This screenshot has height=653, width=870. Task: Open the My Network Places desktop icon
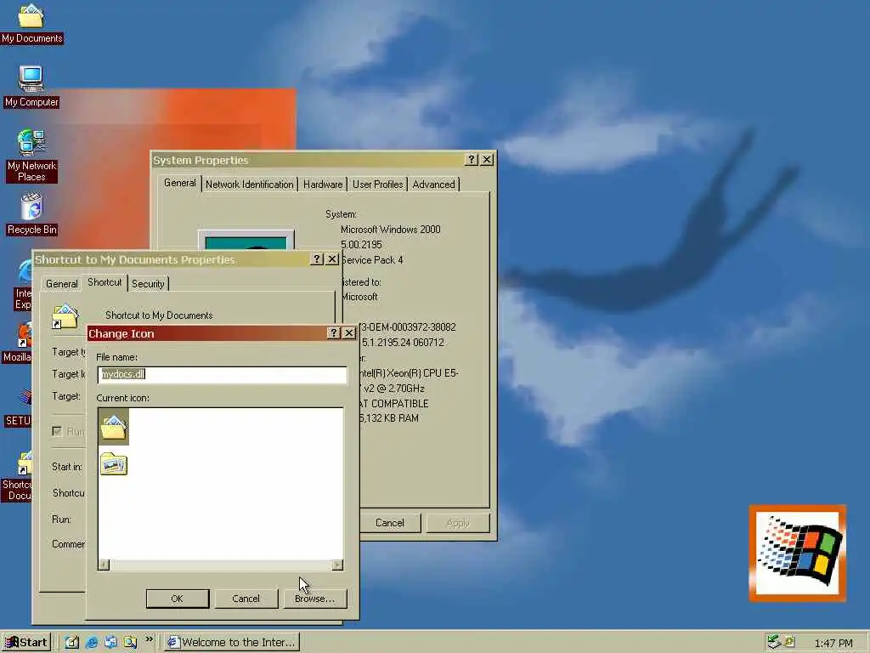coord(31,156)
